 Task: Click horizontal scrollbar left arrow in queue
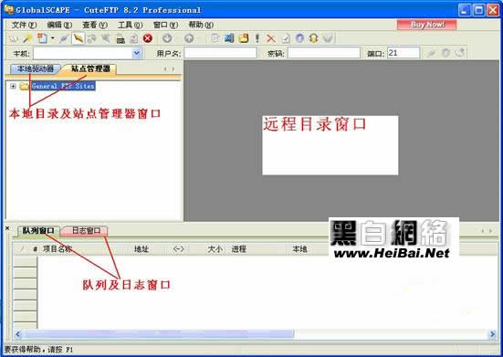pyautogui.click(x=18, y=334)
